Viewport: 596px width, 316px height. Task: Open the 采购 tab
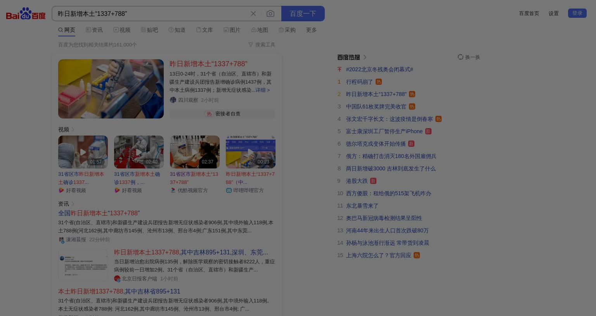(287, 30)
